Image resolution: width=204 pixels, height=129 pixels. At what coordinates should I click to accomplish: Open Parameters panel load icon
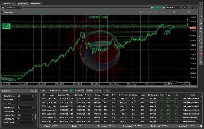(x=32, y=91)
